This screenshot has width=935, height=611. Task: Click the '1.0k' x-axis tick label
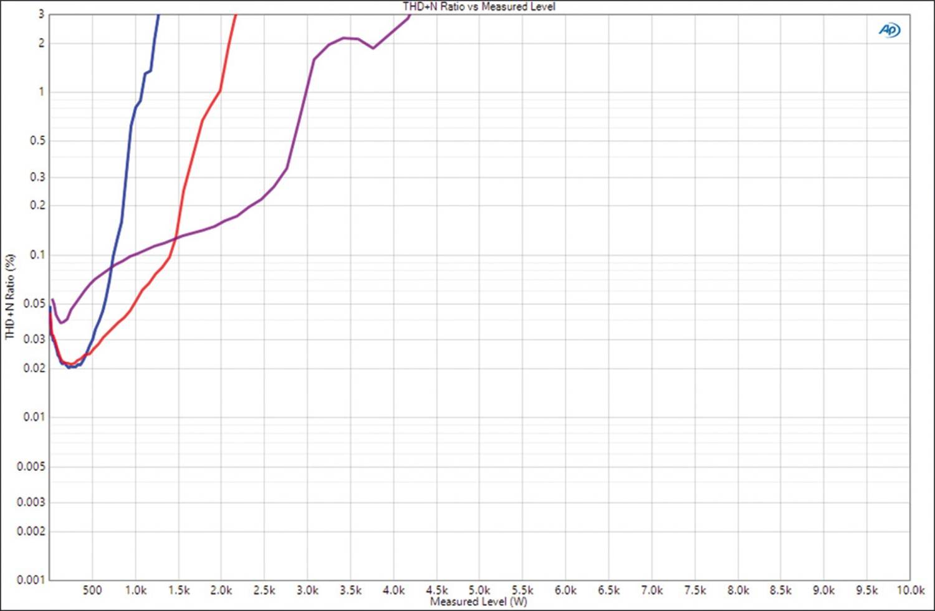click(x=135, y=590)
